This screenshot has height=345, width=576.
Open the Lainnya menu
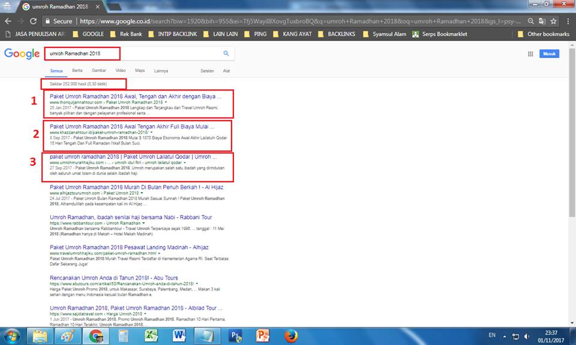pyautogui.click(x=161, y=71)
